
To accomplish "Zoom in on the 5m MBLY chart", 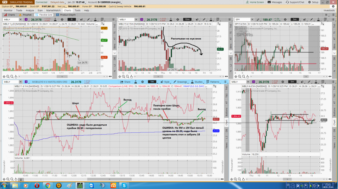I will pos(236,179).
